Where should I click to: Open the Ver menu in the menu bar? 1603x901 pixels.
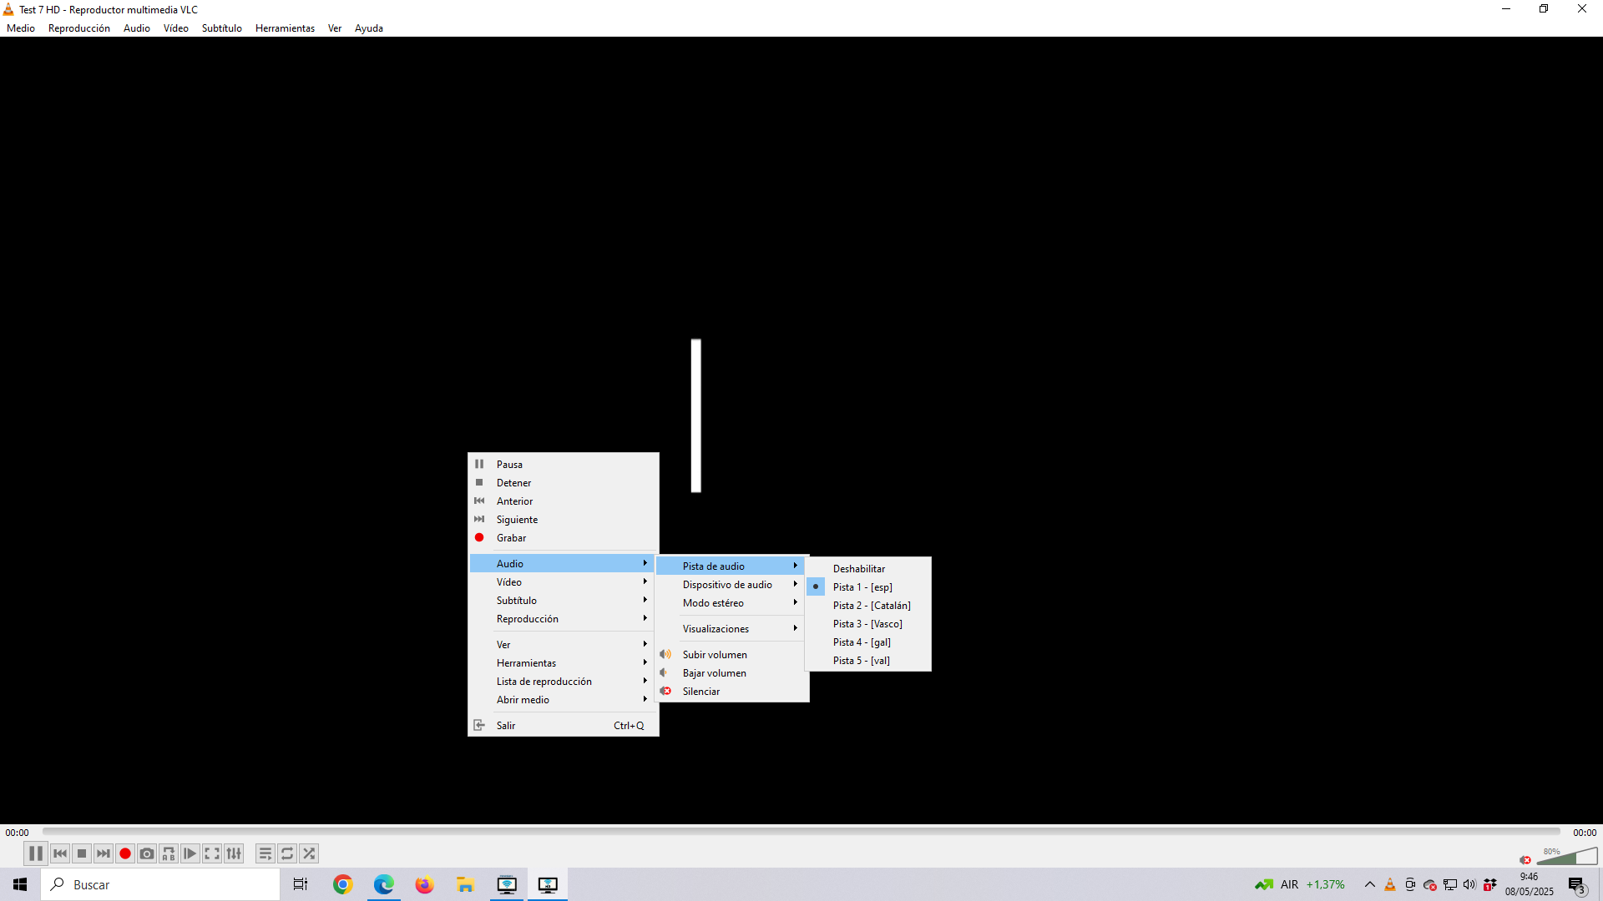pyautogui.click(x=335, y=28)
